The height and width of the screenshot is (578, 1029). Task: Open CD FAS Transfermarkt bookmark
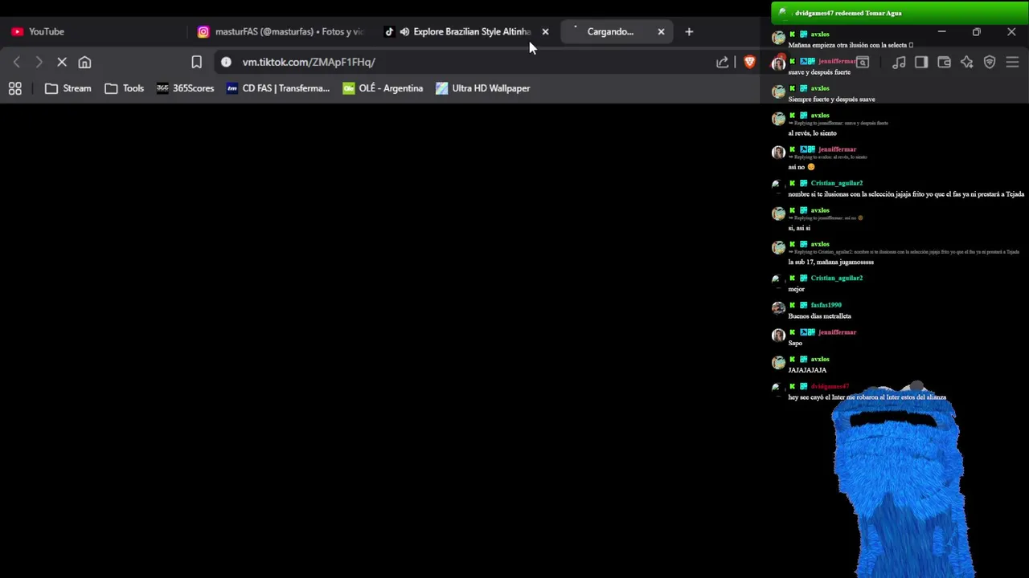278,88
